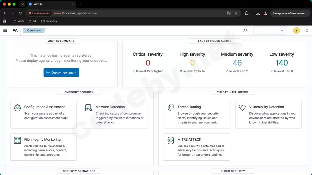312x175 pixels.
Task: Open the translate page icon
Action: click(x=229, y=13)
